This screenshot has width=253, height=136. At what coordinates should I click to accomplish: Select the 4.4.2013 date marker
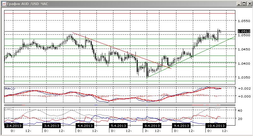click(x=85, y=126)
